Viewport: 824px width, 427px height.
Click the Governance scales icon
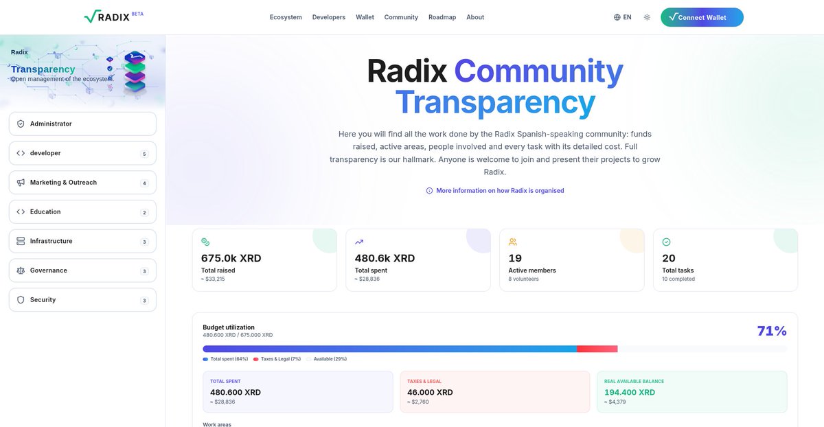(x=21, y=270)
